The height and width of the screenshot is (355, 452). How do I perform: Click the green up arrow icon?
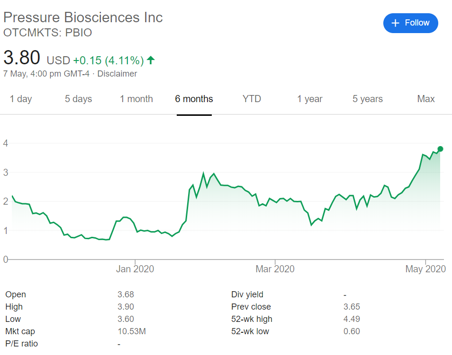click(x=151, y=60)
